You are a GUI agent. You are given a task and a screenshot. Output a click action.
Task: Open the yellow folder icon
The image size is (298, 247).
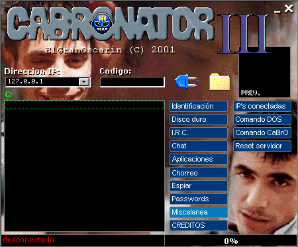220,81
